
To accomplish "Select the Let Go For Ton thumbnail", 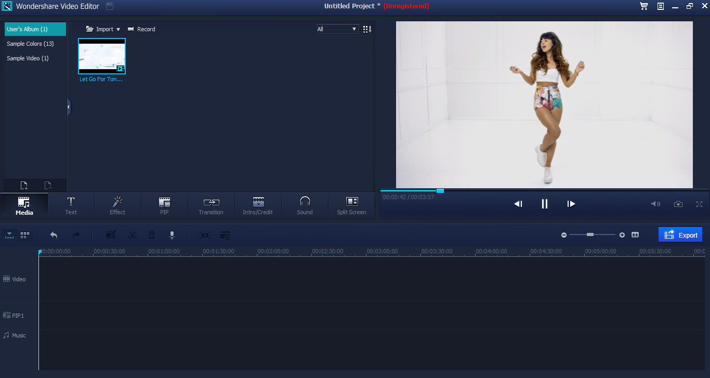I will pos(101,56).
